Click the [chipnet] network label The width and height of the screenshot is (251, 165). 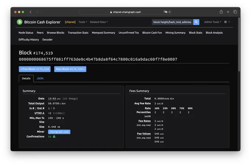tap(70, 22)
